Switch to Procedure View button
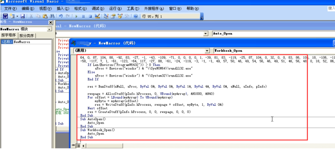This screenshot has height=149, width=335. [73, 146]
